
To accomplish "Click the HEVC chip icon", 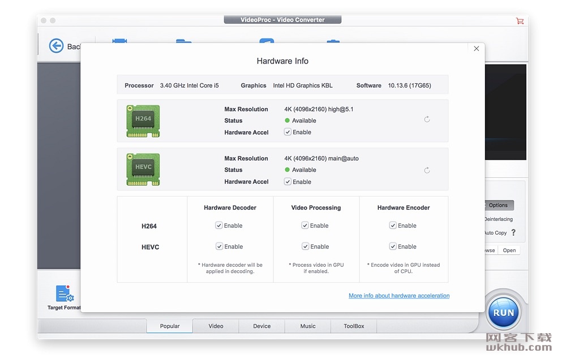I will 143,169.
